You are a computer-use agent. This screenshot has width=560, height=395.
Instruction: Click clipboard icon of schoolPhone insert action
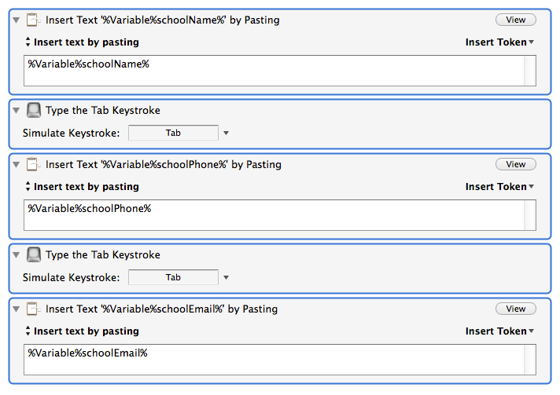[33, 164]
